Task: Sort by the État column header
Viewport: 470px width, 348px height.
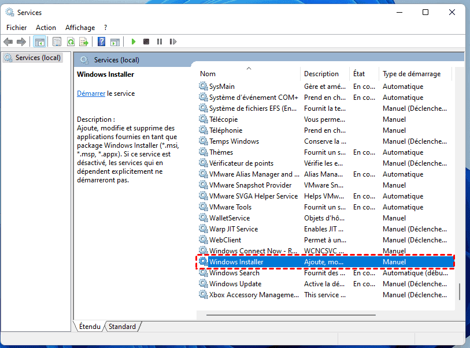Action: tap(359, 74)
